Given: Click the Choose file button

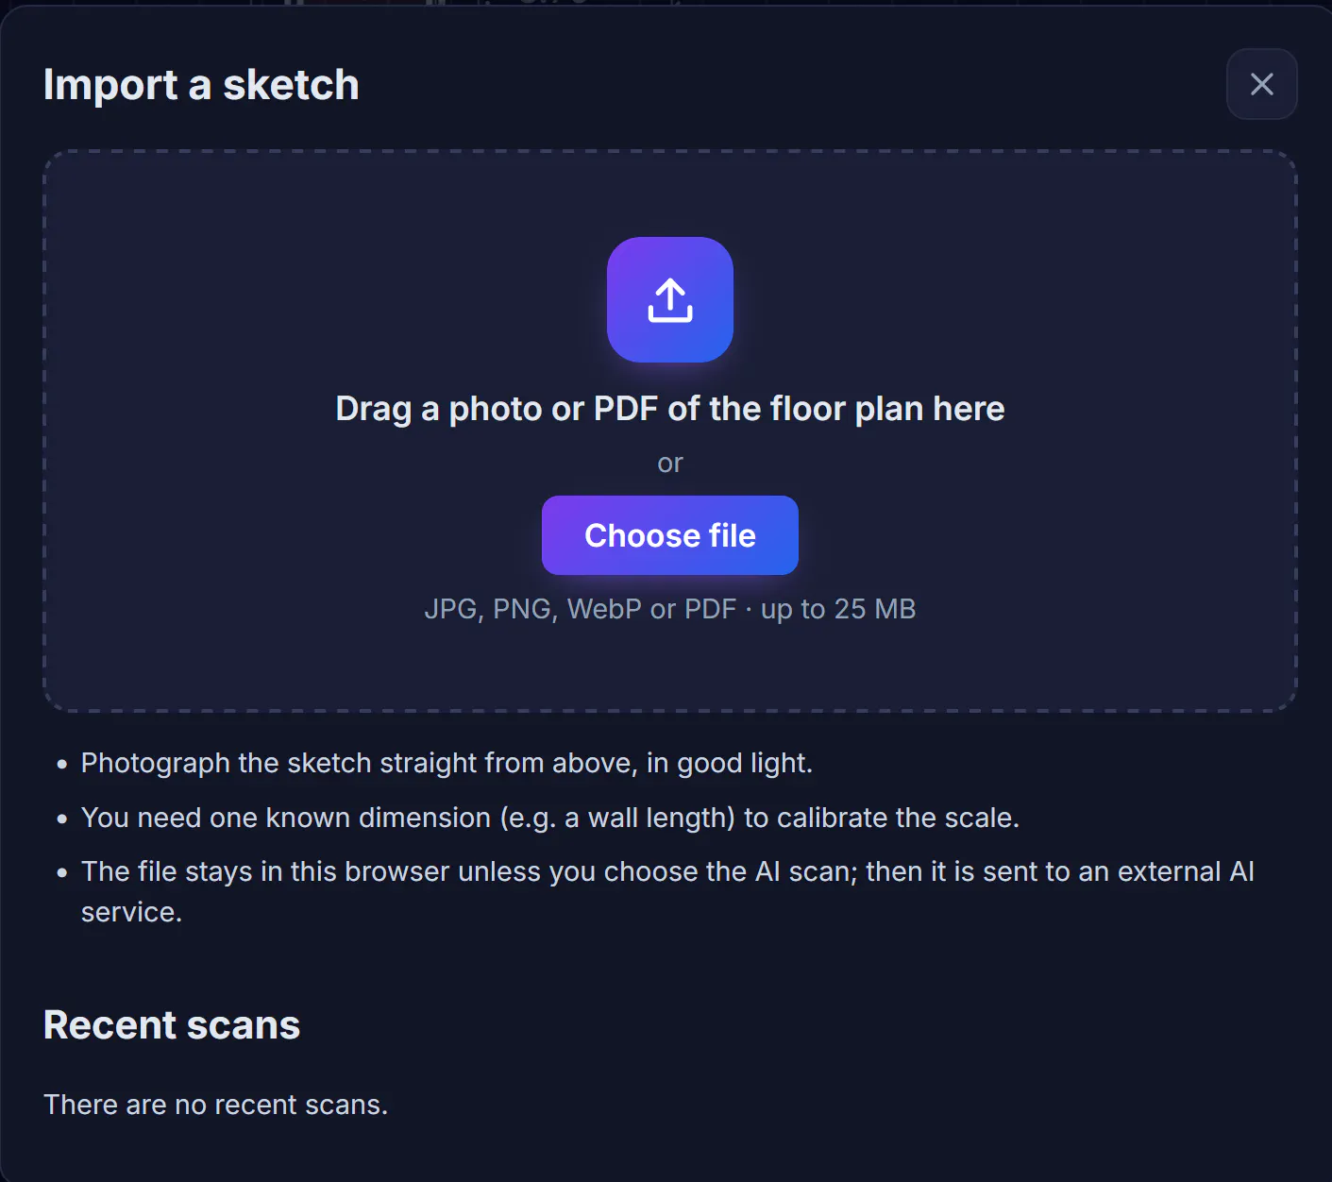Looking at the screenshot, I should click(x=670, y=535).
